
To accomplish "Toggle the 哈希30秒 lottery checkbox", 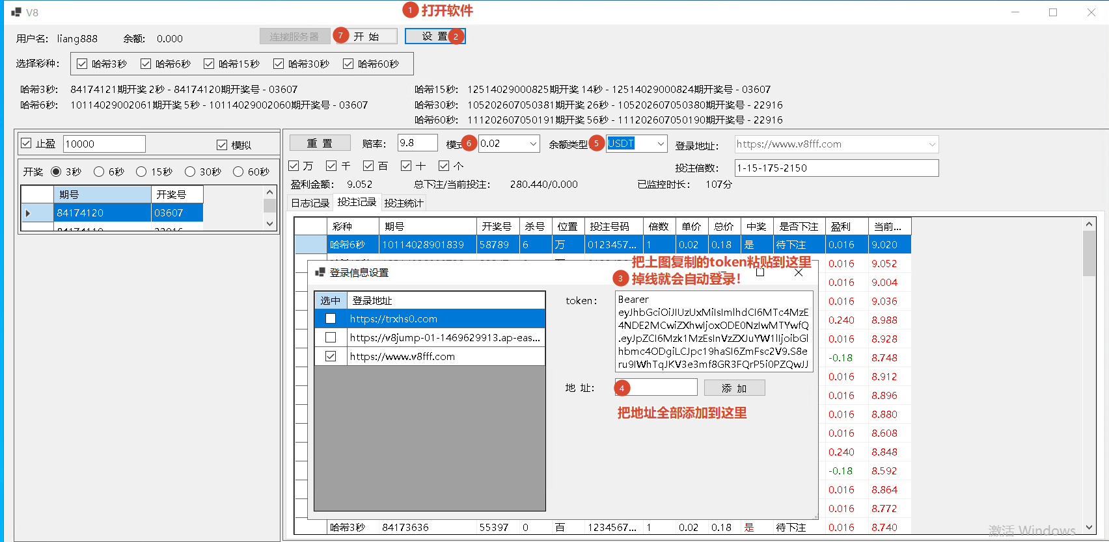I will point(279,64).
